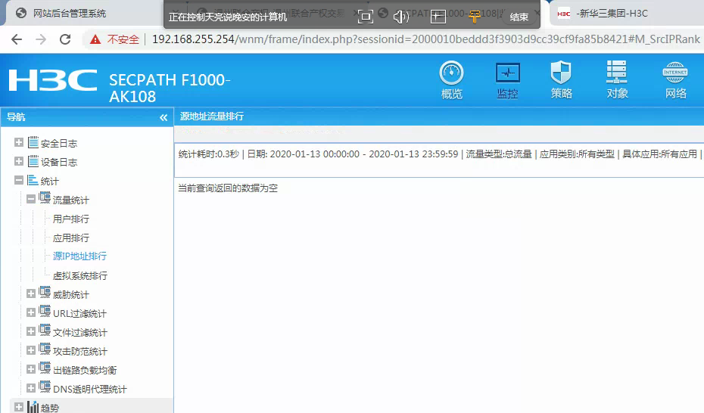Click the fullscreen icon in remote control bar
This screenshot has width=704, height=413.
(x=366, y=17)
